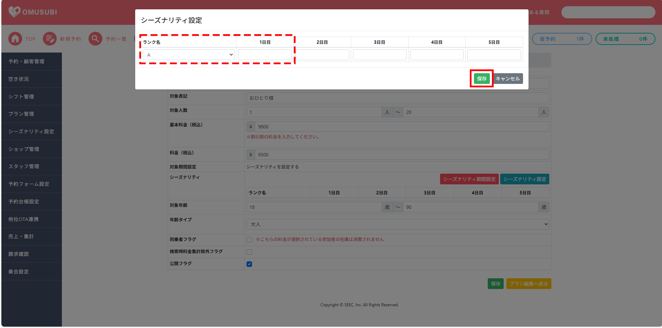
Task: Click the 未処理 0件 status pill
Action: point(625,39)
